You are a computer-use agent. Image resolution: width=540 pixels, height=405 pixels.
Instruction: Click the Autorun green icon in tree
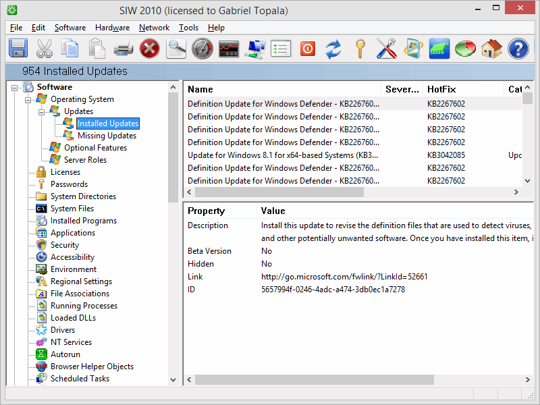tap(41, 354)
